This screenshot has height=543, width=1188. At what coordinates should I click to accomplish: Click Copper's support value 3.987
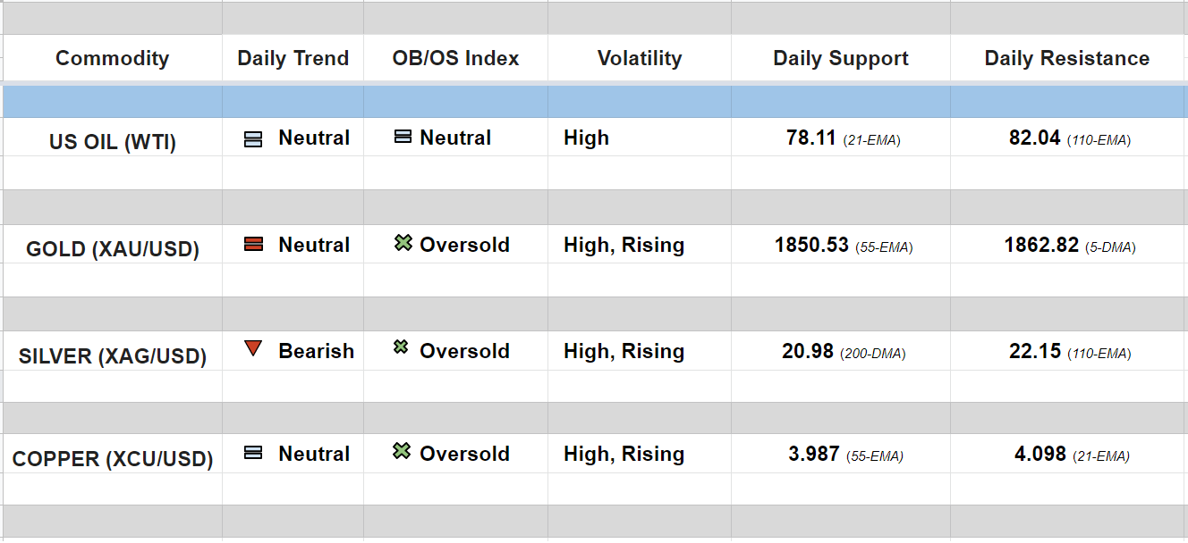coord(813,455)
